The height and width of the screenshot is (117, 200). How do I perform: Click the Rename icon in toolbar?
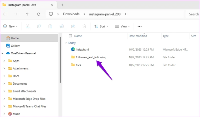pos(61,26)
